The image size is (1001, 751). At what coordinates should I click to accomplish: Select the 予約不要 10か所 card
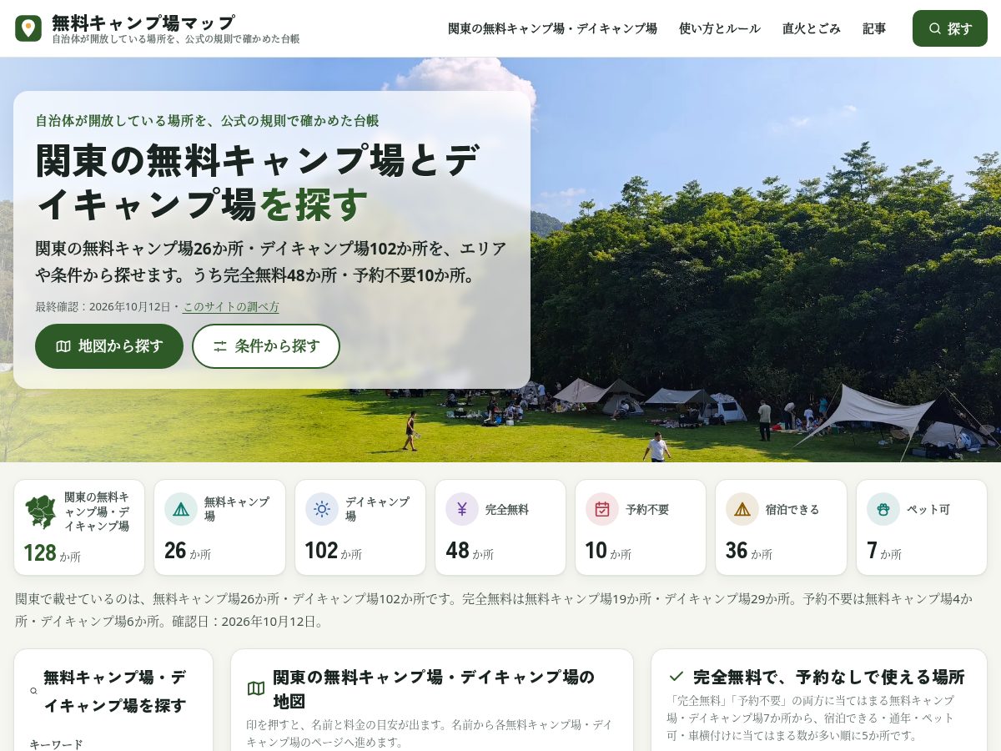641,527
